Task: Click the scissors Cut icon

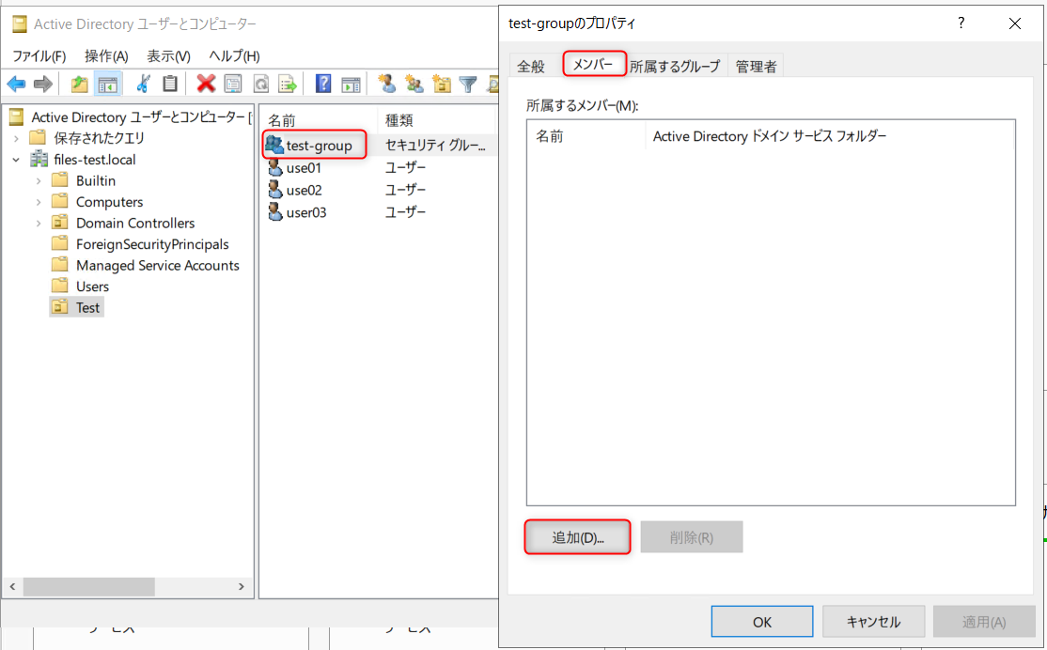Action: pyautogui.click(x=143, y=84)
